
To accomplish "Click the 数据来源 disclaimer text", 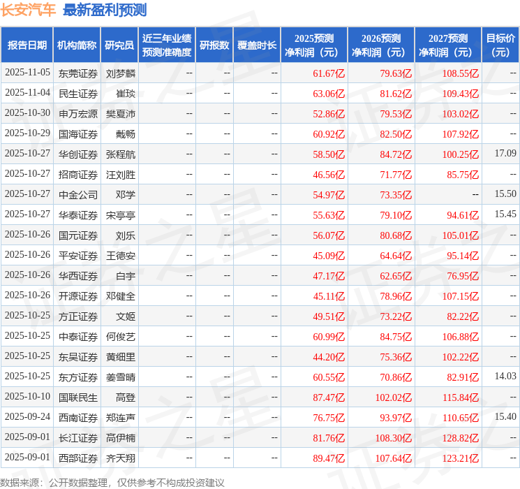I will 112,483.
